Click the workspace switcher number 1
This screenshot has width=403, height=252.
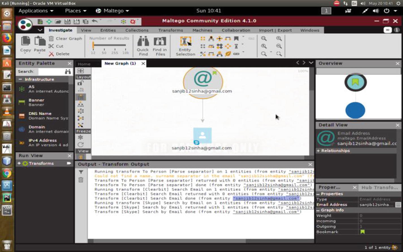[326, 11]
